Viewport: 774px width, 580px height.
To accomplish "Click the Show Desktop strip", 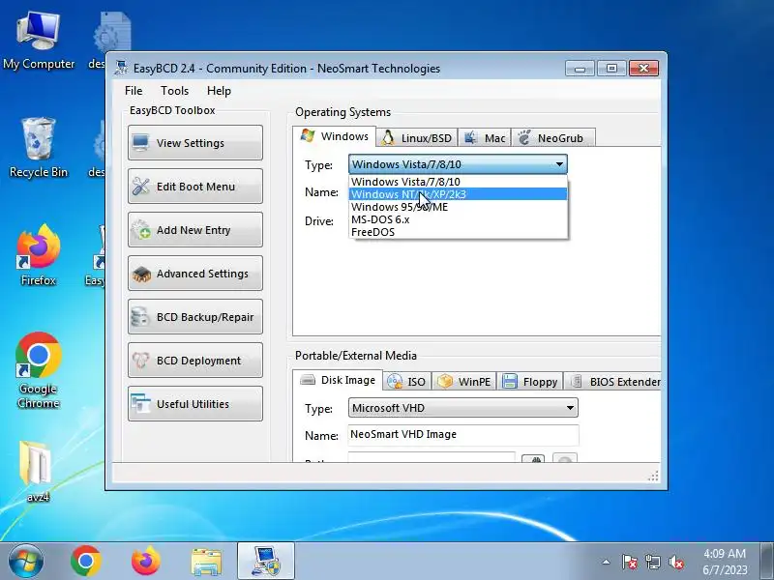I will (x=767, y=561).
